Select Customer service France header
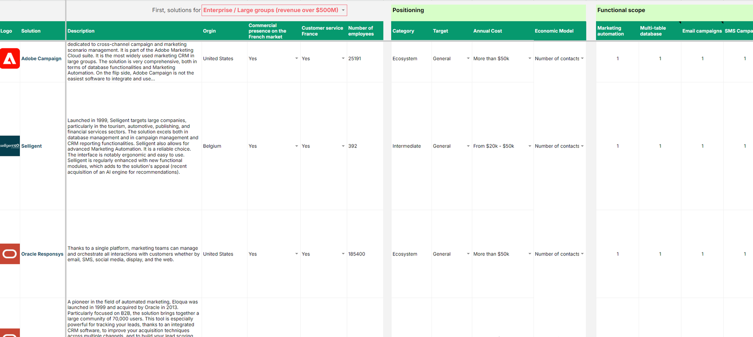This screenshot has height=337, width=753. point(324,31)
